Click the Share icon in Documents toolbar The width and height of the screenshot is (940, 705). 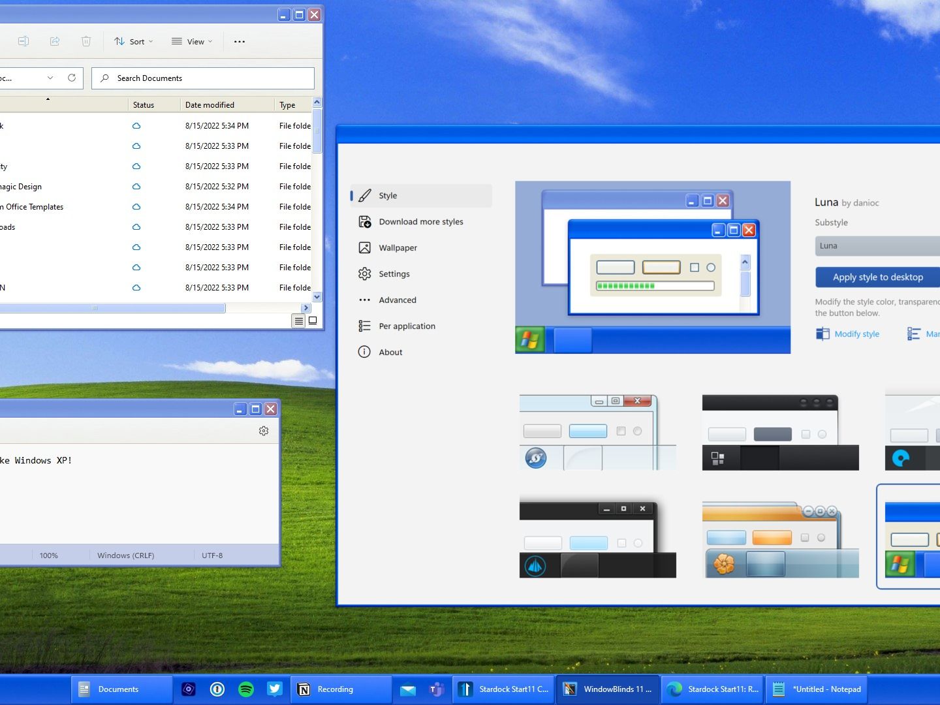55,42
